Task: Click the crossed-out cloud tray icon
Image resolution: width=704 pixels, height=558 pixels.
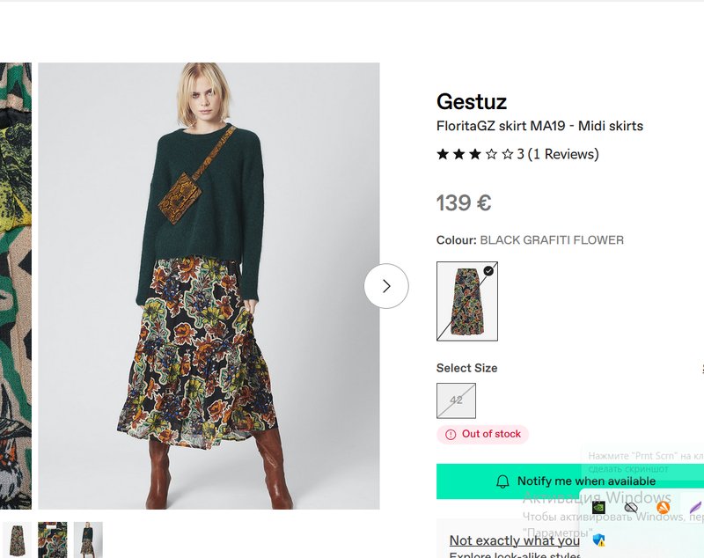Action: coord(631,507)
